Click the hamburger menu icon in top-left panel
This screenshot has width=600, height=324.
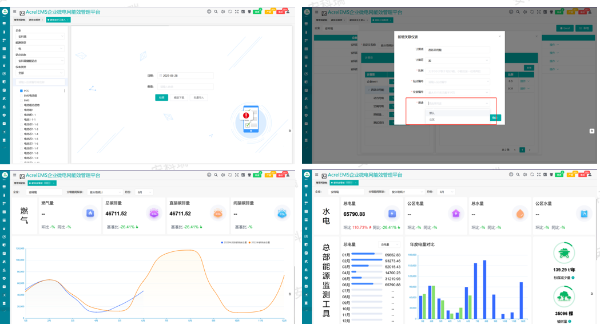14,11
